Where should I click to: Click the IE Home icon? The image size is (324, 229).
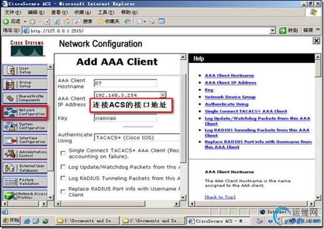(67, 21)
